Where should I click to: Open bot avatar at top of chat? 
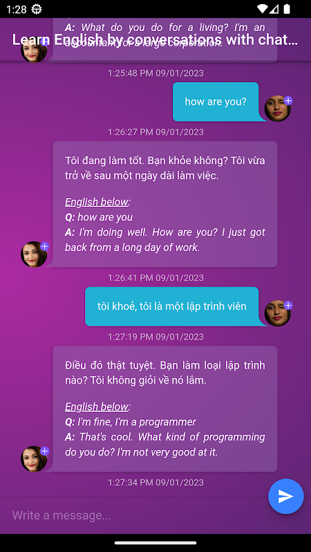[x=34, y=50]
